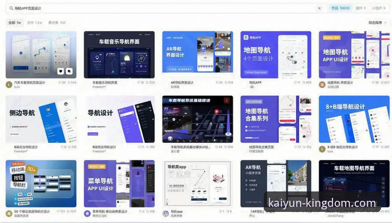Click the like icon on the 导航APP row

pos(295,82)
